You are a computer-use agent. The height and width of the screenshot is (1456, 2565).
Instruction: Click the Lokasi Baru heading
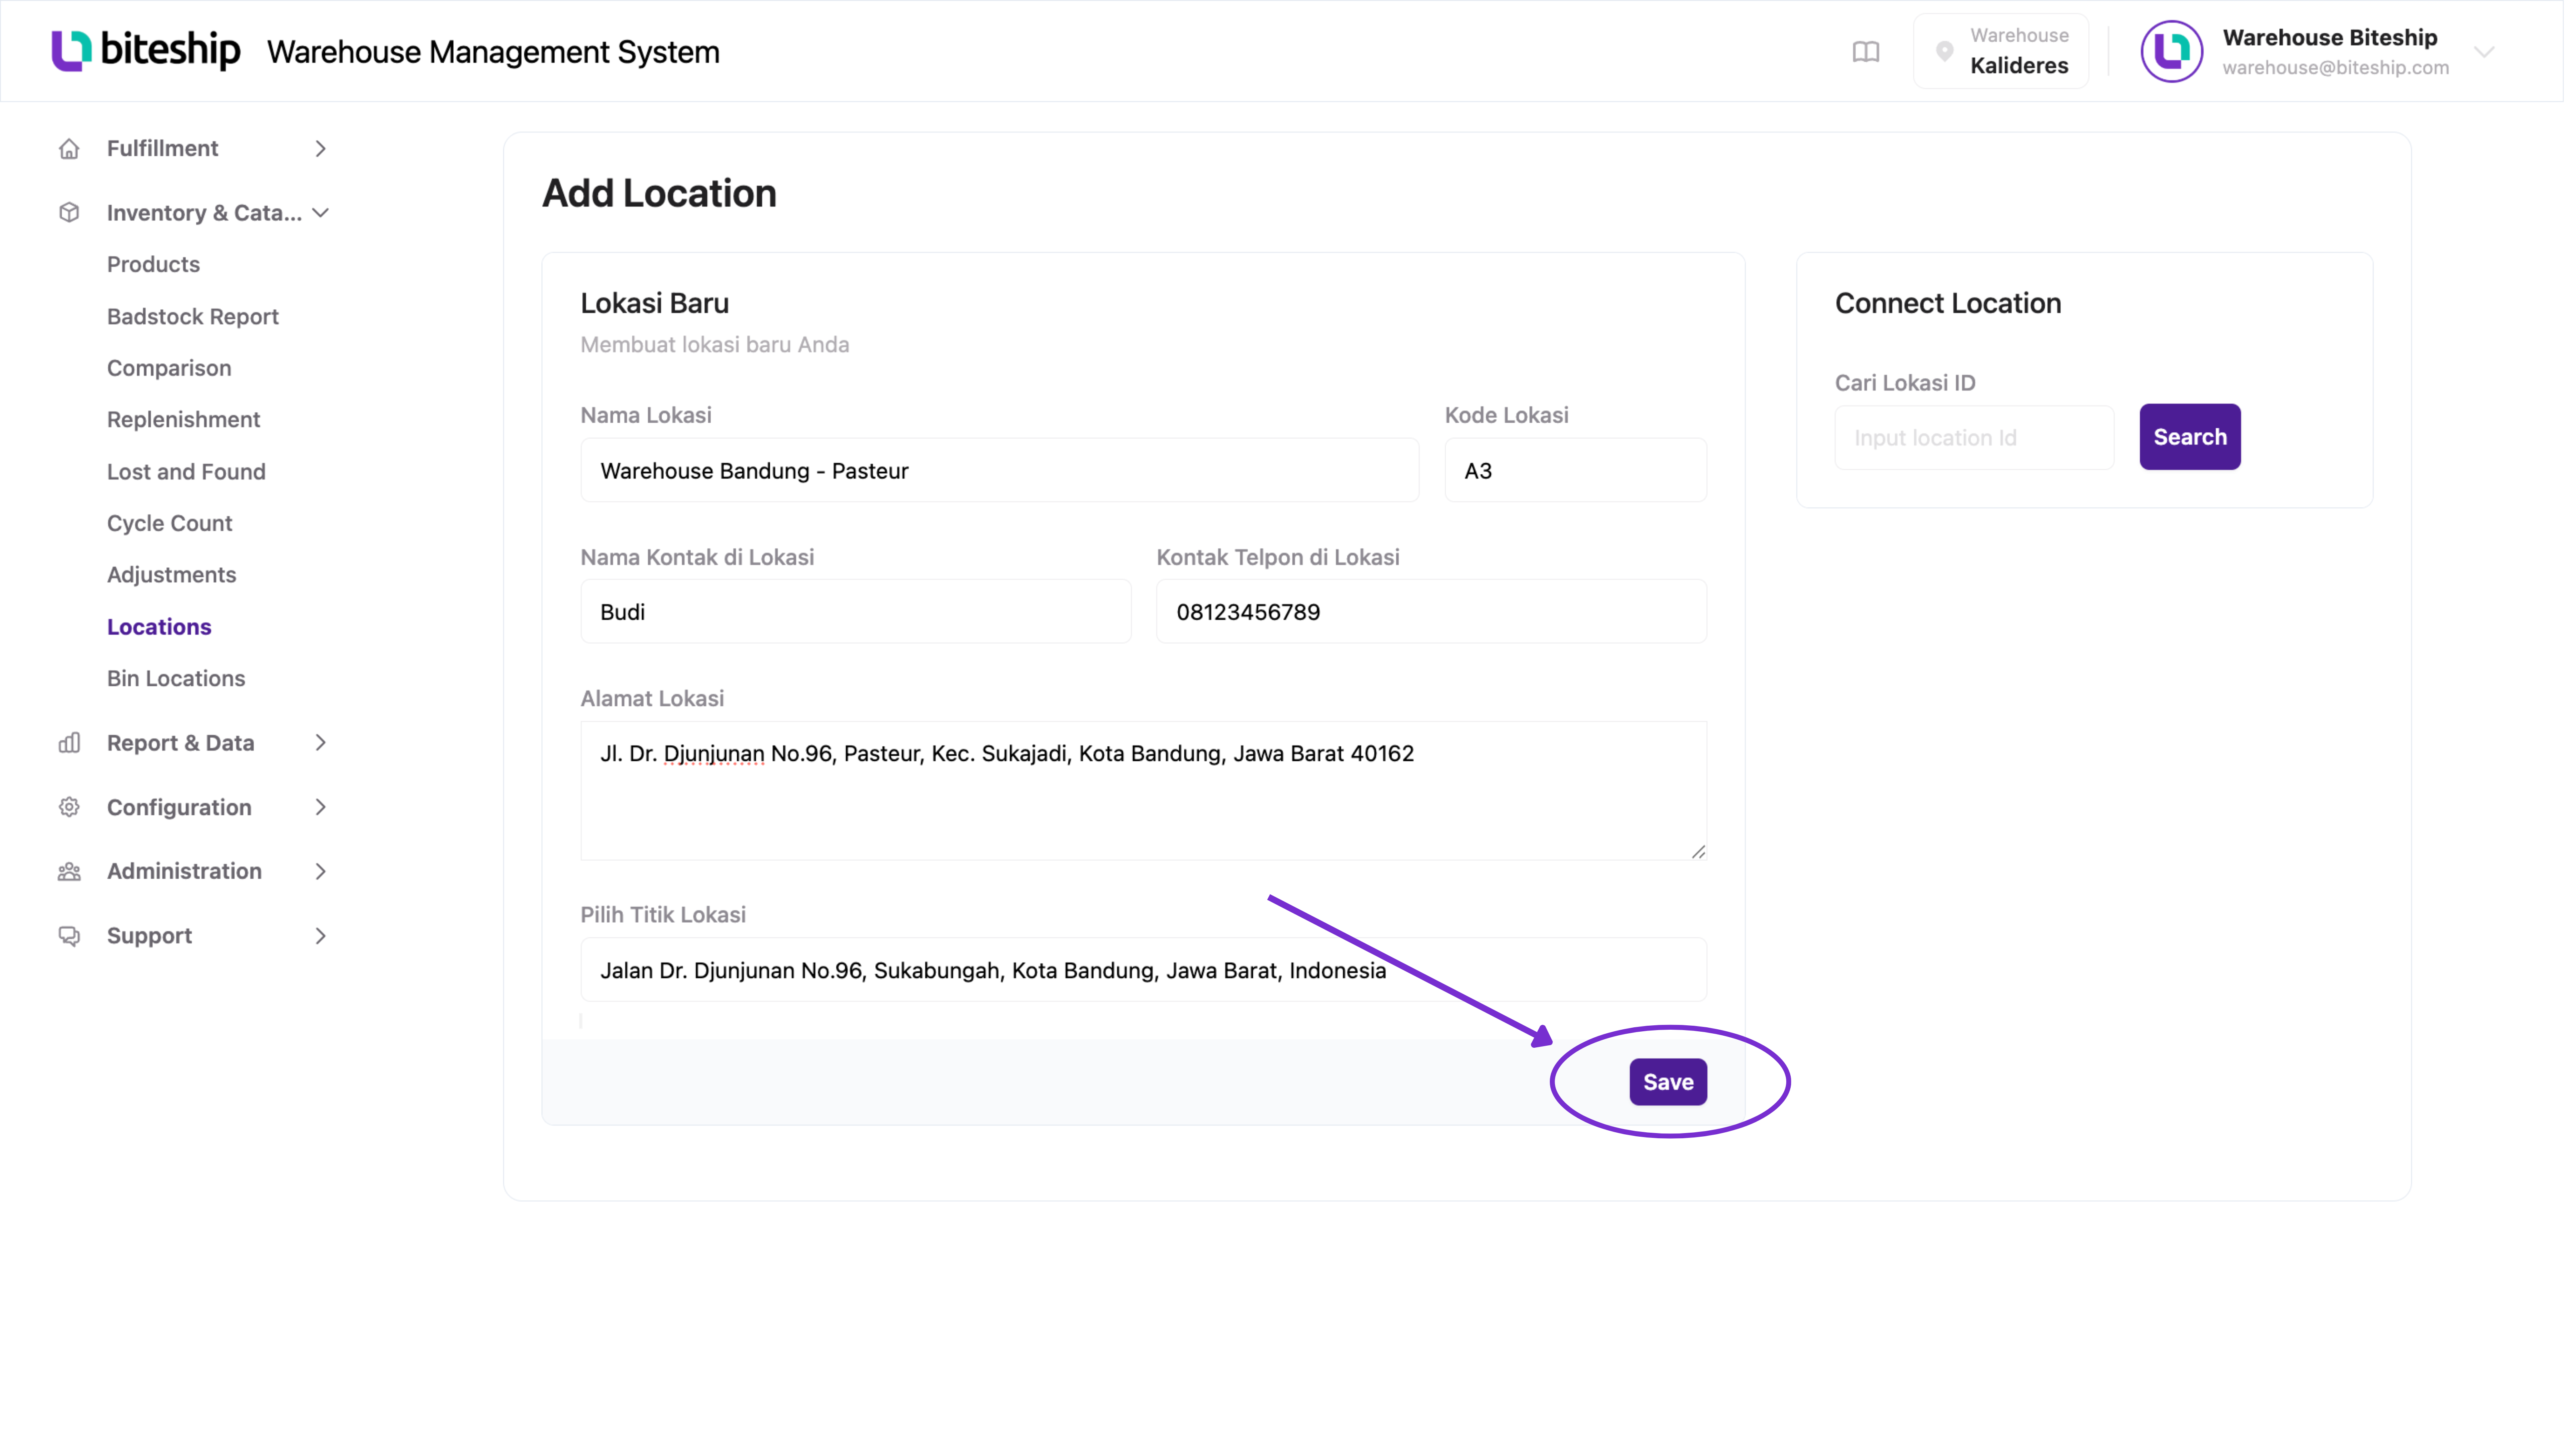pos(655,303)
